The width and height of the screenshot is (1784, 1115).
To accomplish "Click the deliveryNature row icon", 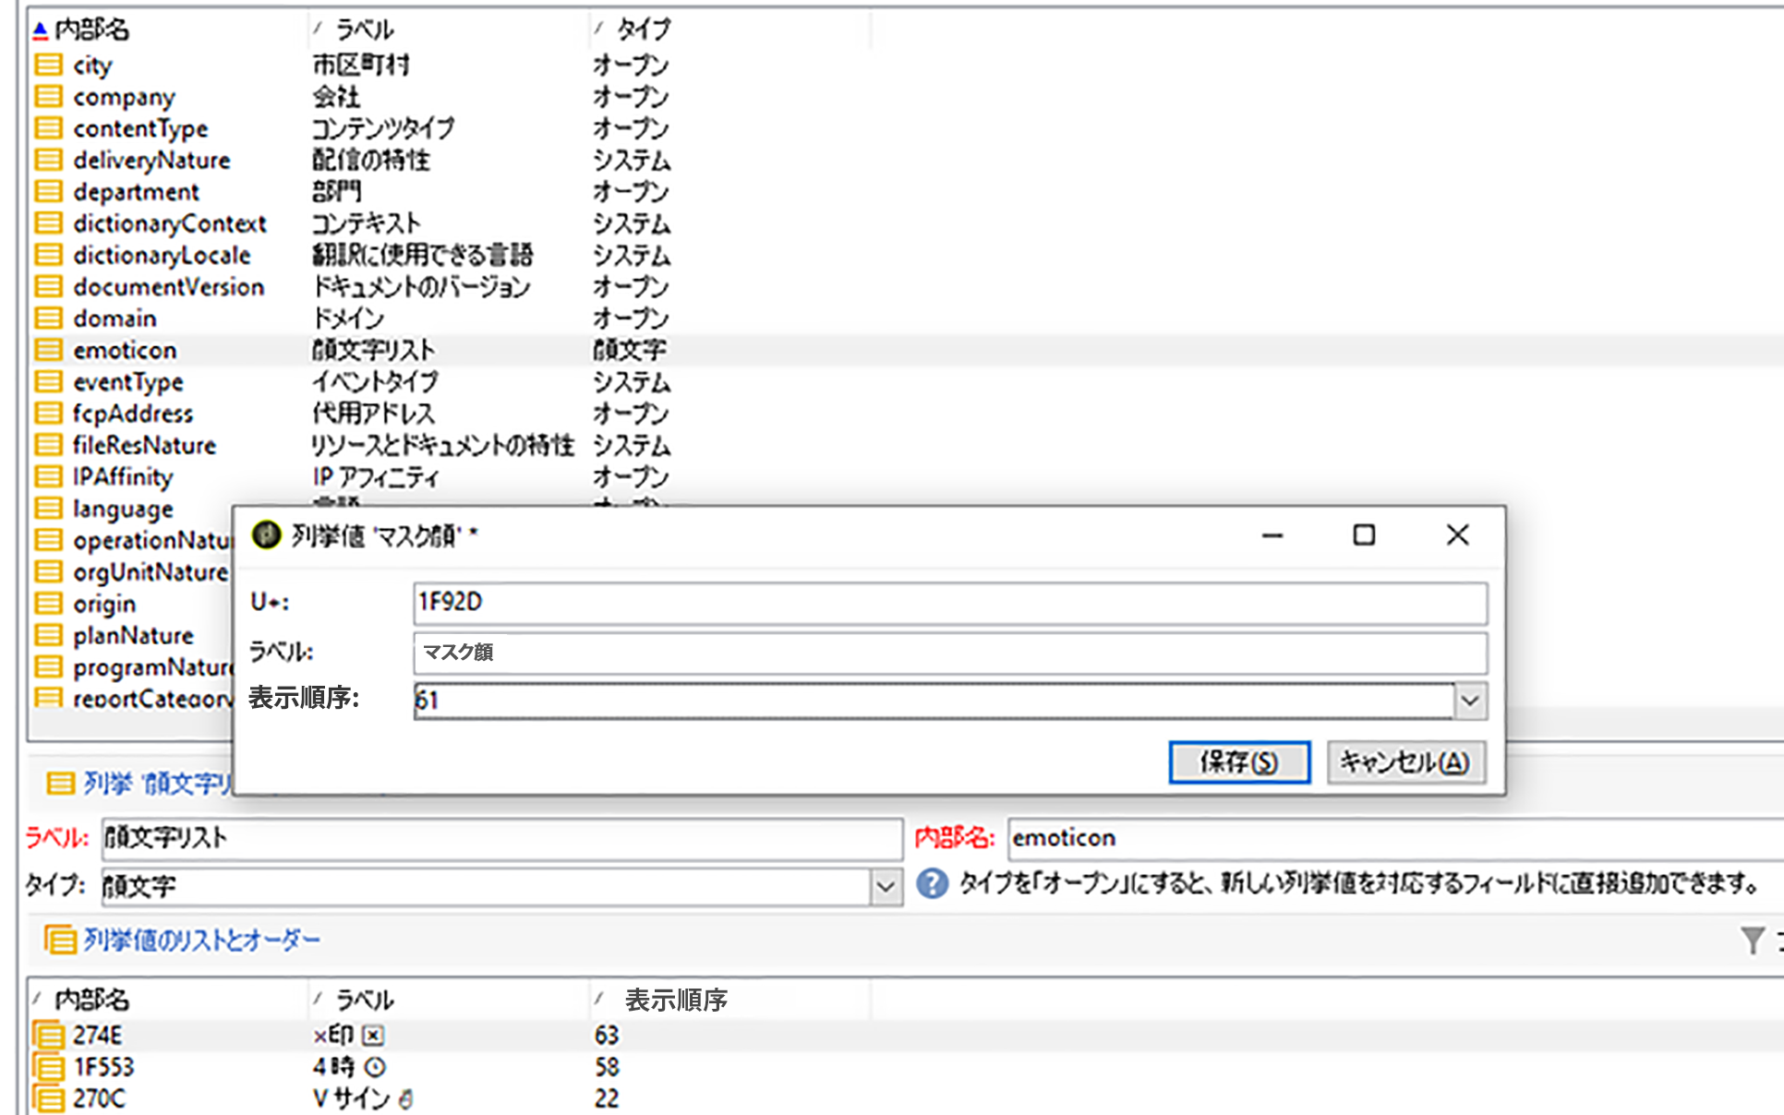I will click(x=48, y=161).
